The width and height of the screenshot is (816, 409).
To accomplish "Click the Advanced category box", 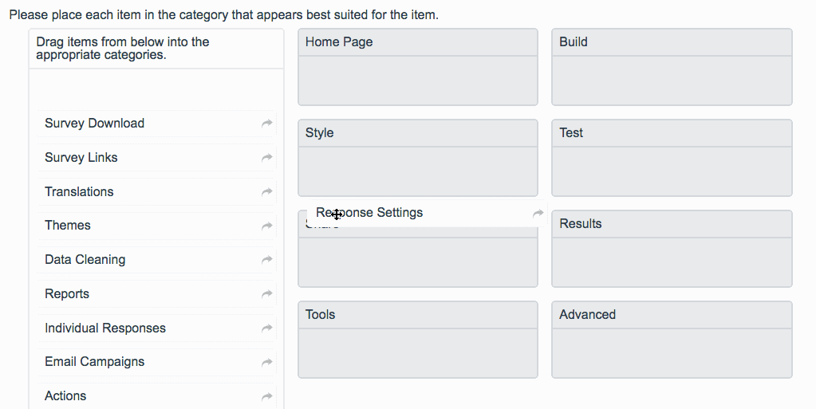I will (671, 352).
